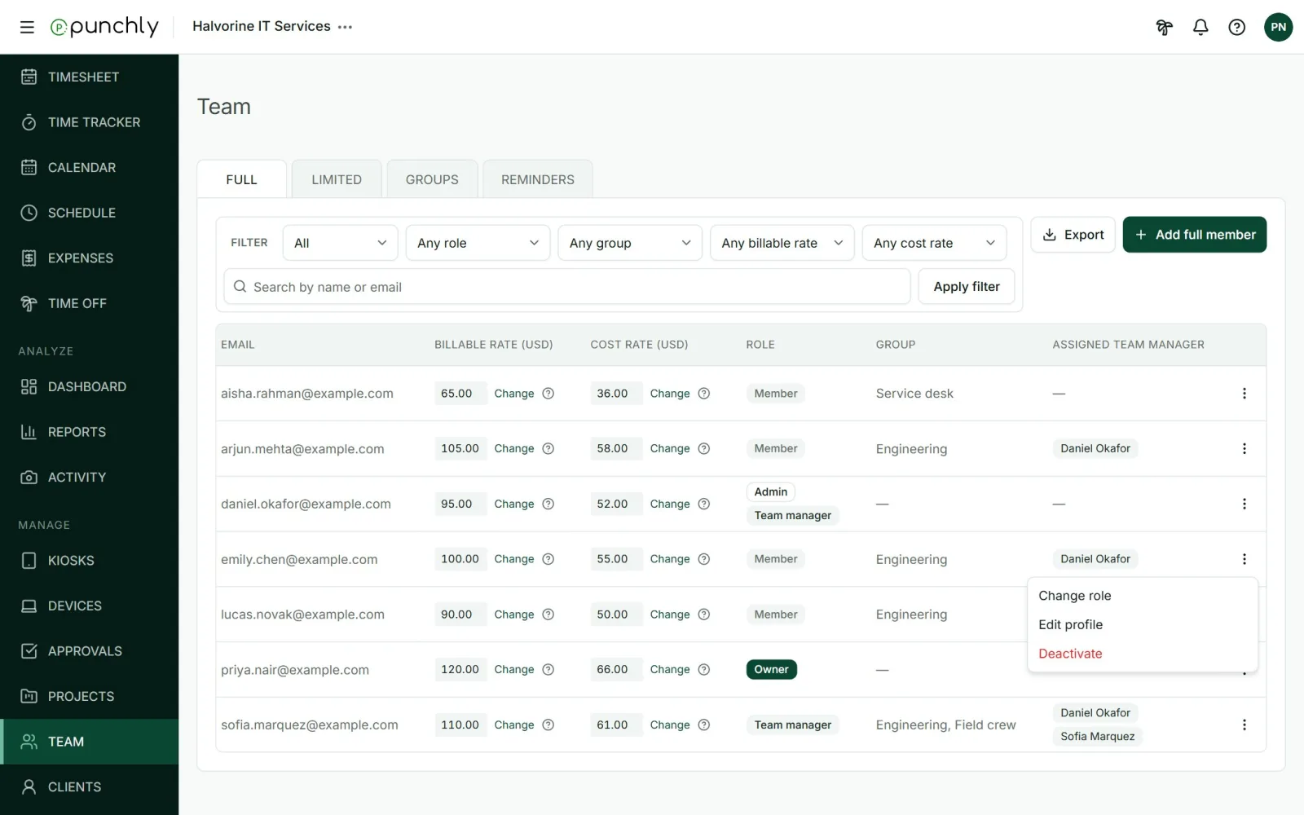Switch to the Limited tab
Image resolution: width=1304 pixels, height=815 pixels.
coord(337,179)
